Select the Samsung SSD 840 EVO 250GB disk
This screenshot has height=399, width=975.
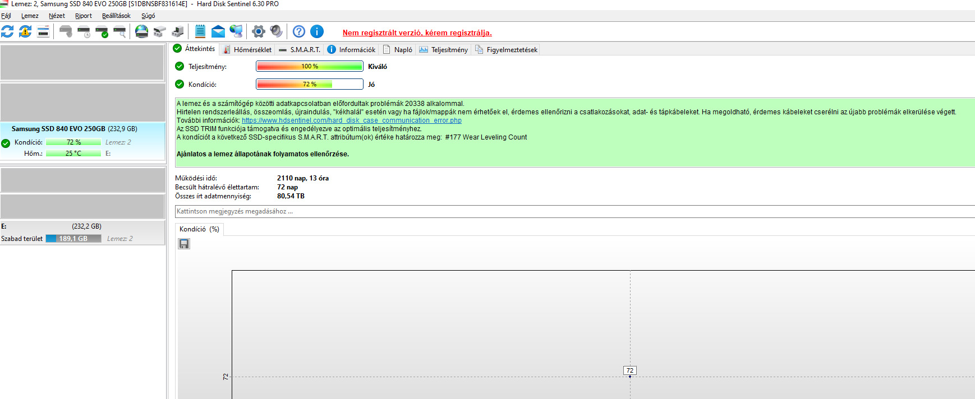tap(82, 142)
